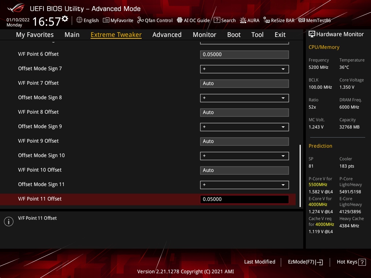Click Last Modified button
This screenshot has height=278, width=371.
pos(259,262)
